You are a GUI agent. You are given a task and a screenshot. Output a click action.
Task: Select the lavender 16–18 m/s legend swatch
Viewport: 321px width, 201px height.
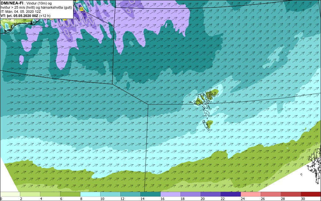(x=170, y=194)
